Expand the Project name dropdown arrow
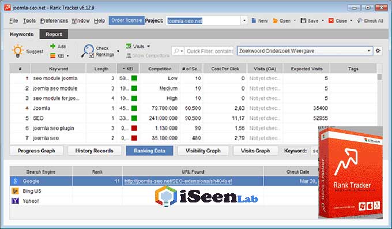The height and width of the screenshot is (229, 392). tap(244, 21)
